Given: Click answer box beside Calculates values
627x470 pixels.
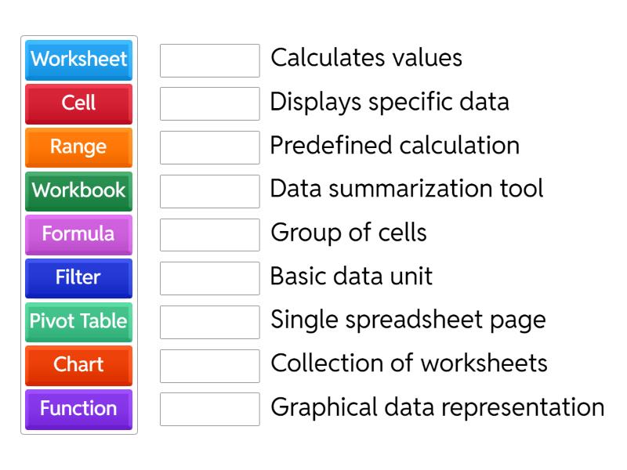Looking at the screenshot, I should pyautogui.click(x=209, y=60).
